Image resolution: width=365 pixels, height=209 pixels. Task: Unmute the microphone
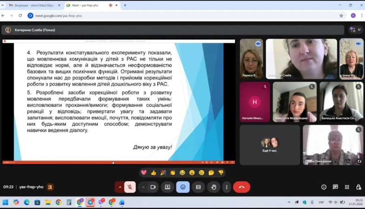pos(130,187)
